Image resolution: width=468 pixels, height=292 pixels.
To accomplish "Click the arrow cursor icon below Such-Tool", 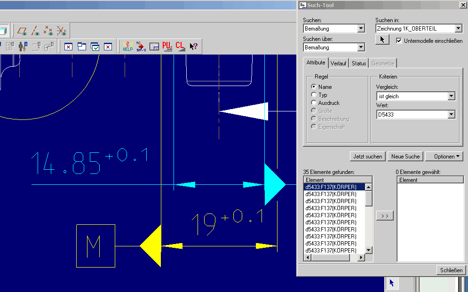I will click(x=392, y=283).
